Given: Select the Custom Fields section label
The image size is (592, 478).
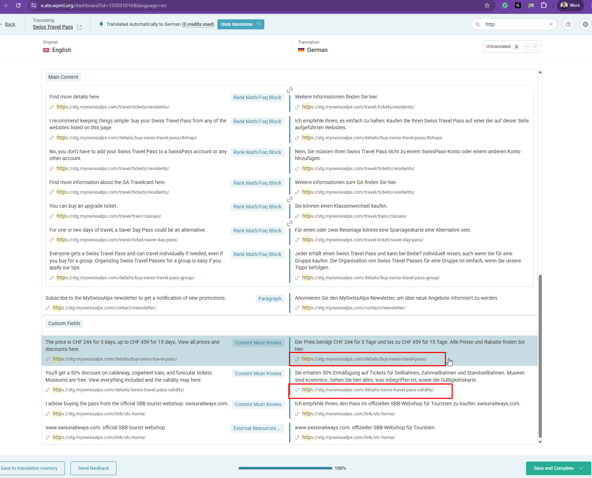Looking at the screenshot, I should [64, 323].
